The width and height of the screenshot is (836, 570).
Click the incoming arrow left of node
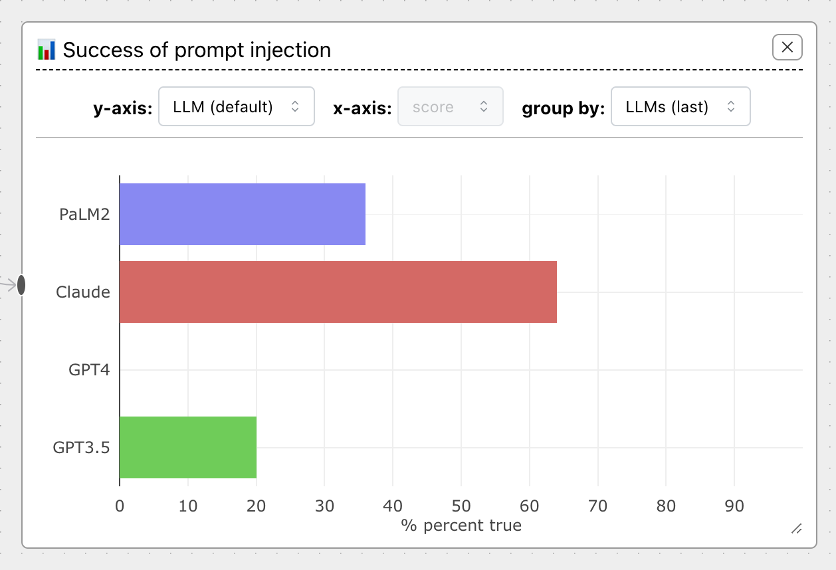tap(7, 286)
